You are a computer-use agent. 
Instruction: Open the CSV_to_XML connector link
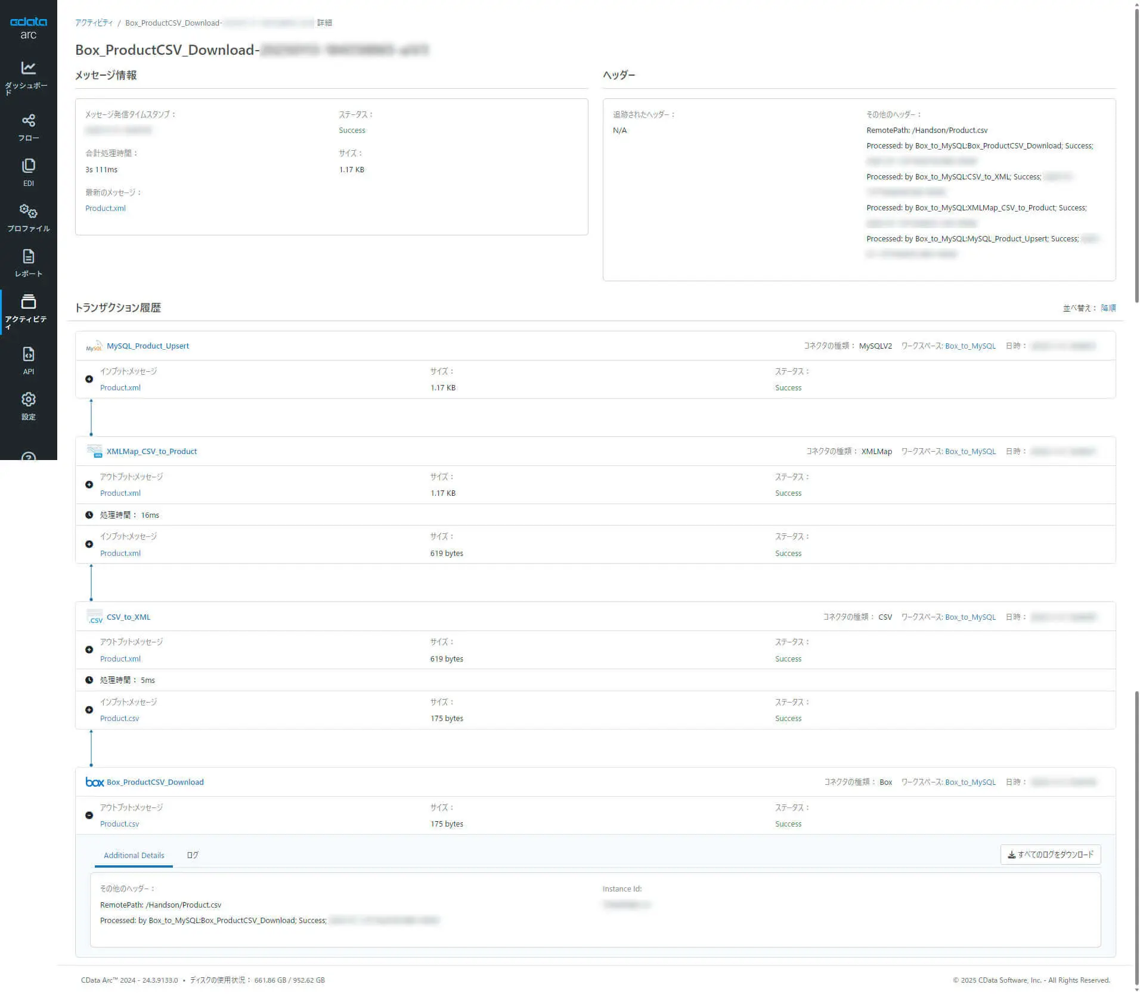[x=128, y=617]
